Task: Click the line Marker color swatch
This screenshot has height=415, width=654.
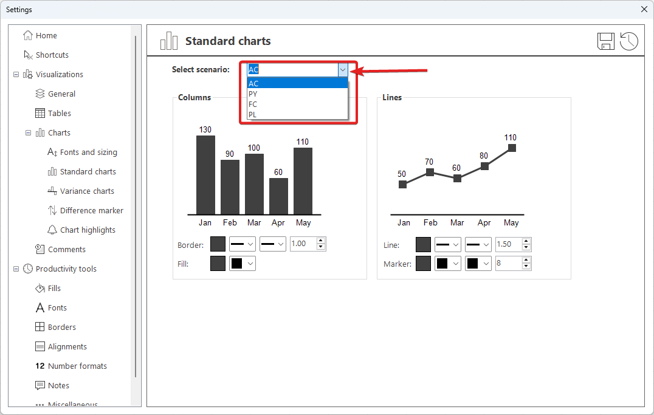Action: coord(423,264)
